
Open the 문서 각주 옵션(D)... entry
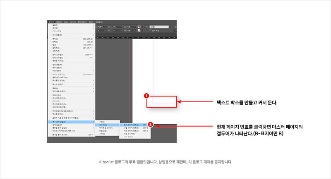click(x=71, y=98)
